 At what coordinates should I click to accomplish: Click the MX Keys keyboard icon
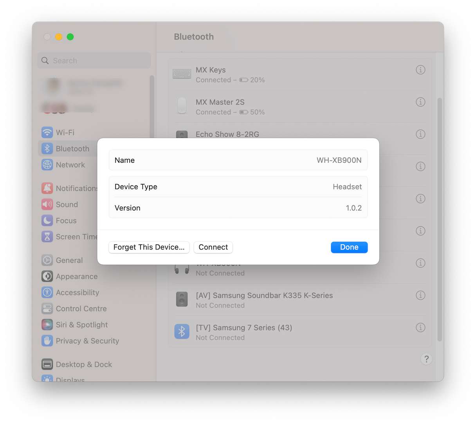[x=182, y=74]
